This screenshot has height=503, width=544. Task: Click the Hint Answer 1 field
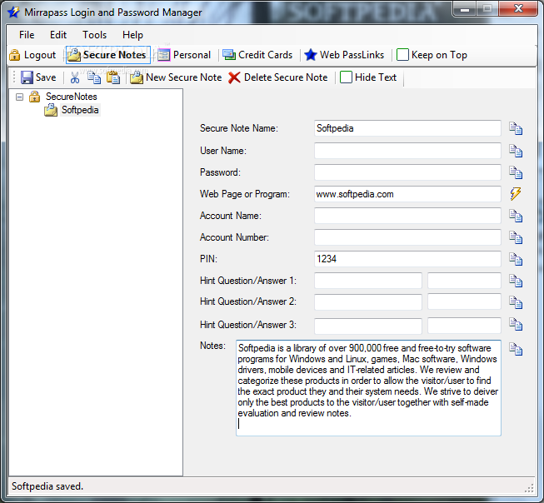[x=464, y=281]
